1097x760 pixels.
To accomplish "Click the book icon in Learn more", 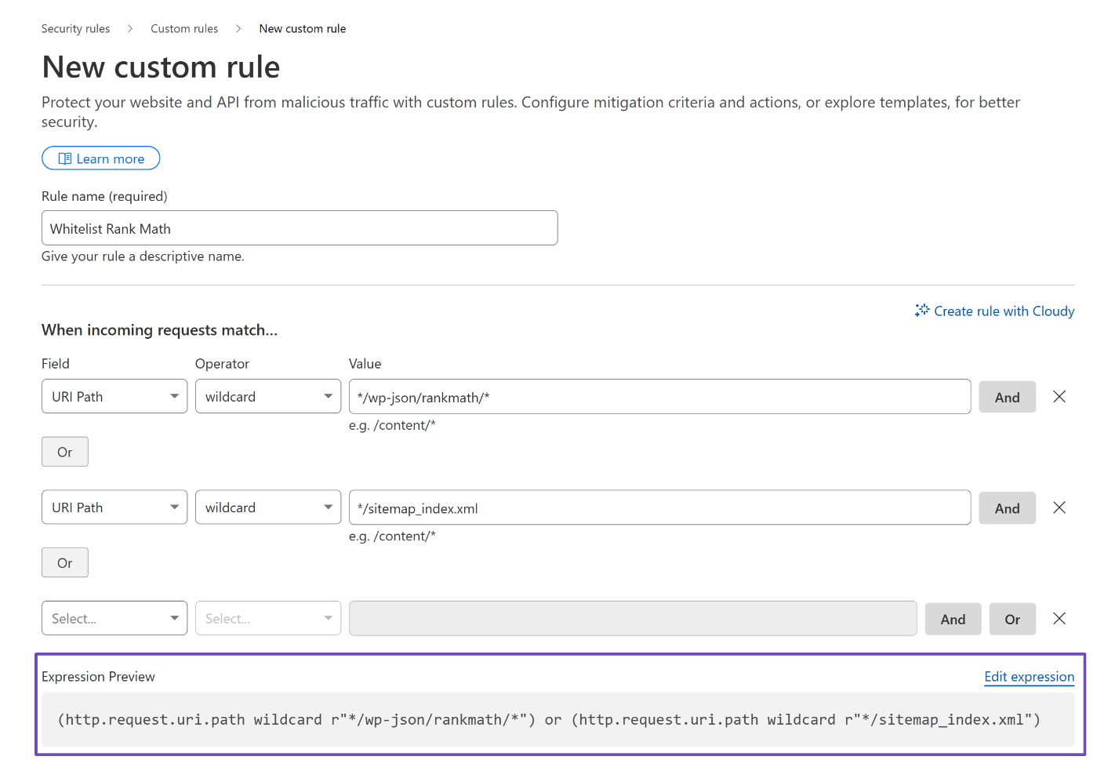I will pyautogui.click(x=65, y=158).
